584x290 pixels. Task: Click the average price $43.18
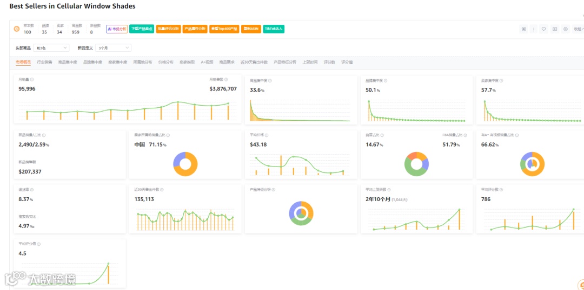(258, 144)
